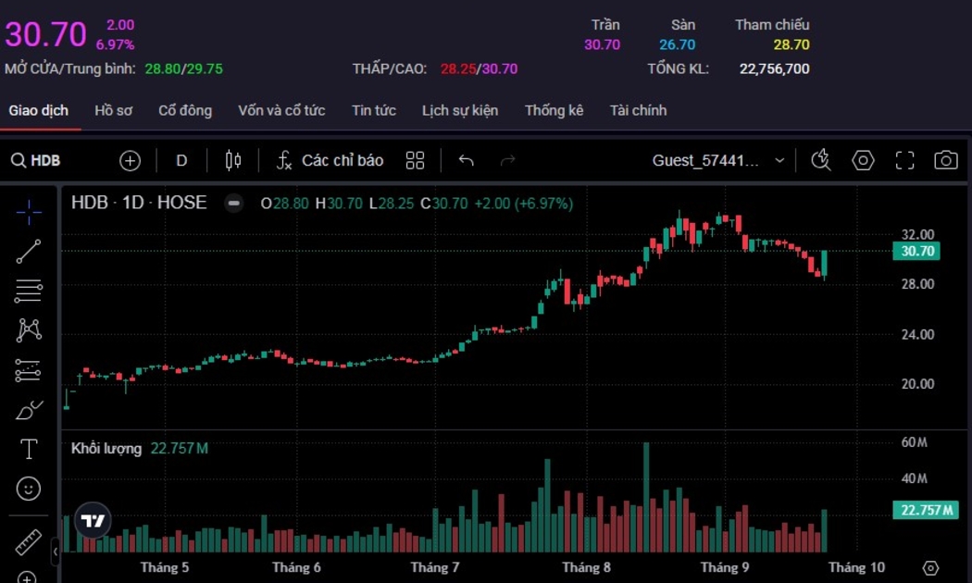The image size is (972, 583).
Task: Select the trend line drawing tool
Action: (29, 252)
